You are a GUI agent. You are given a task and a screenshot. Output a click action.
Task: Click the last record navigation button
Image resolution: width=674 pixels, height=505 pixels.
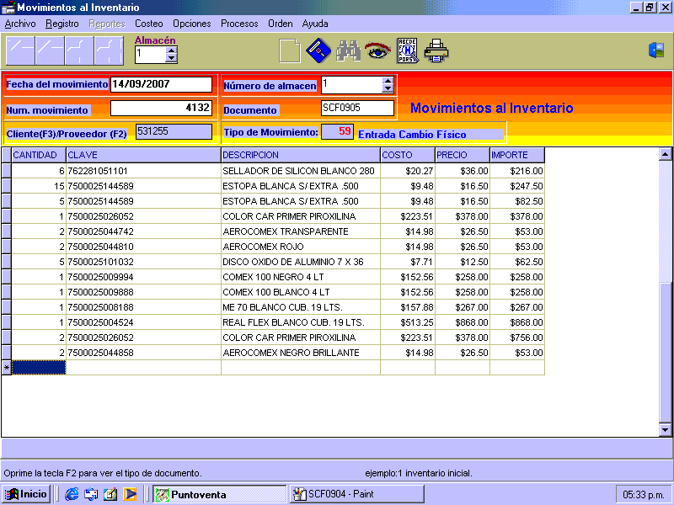pos(109,51)
